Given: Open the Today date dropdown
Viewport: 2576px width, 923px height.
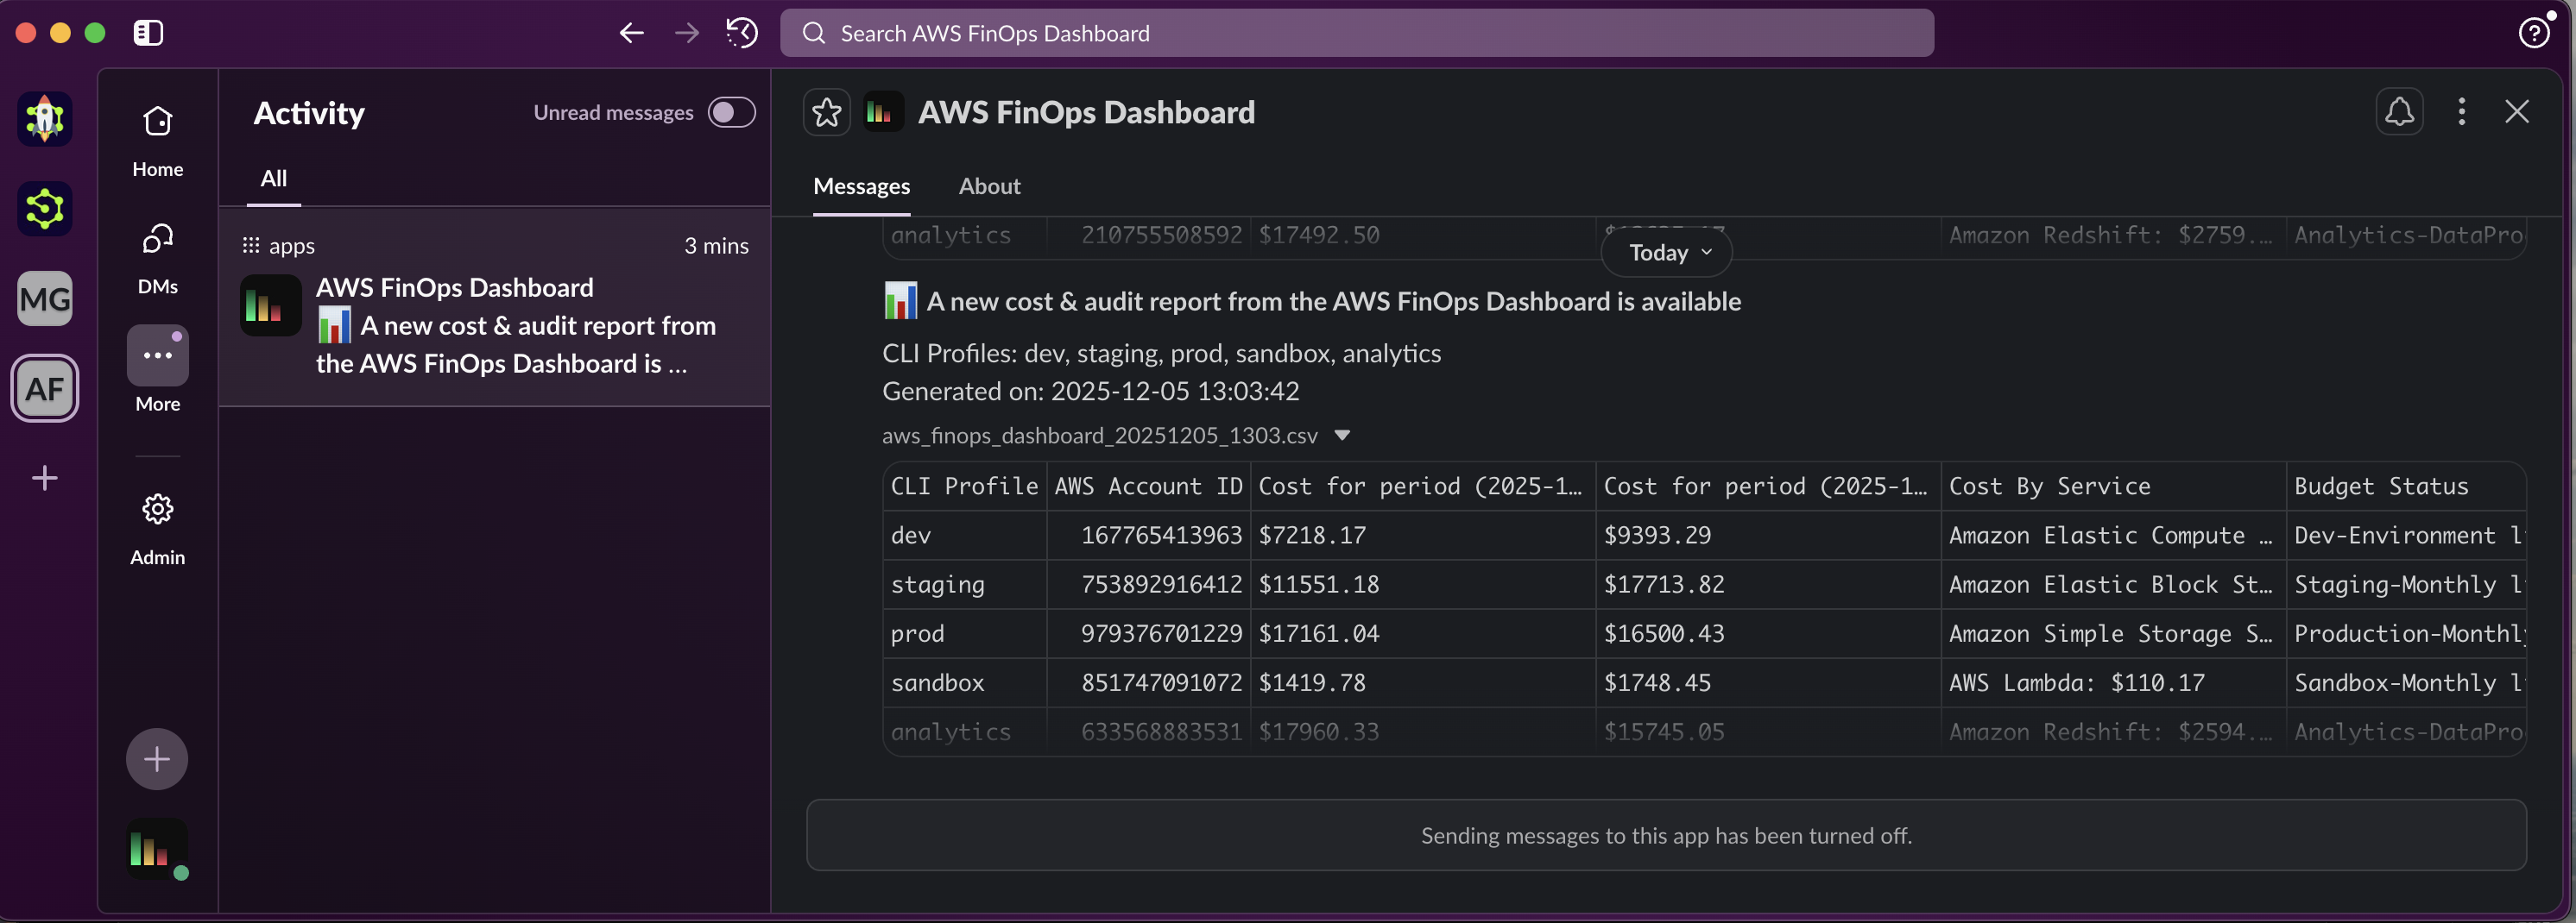Looking at the screenshot, I should coord(1667,253).
